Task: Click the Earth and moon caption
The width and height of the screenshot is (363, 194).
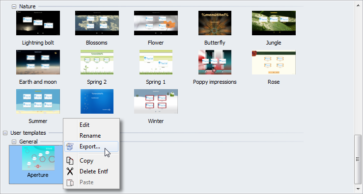Action: click(x=38, y=82)
